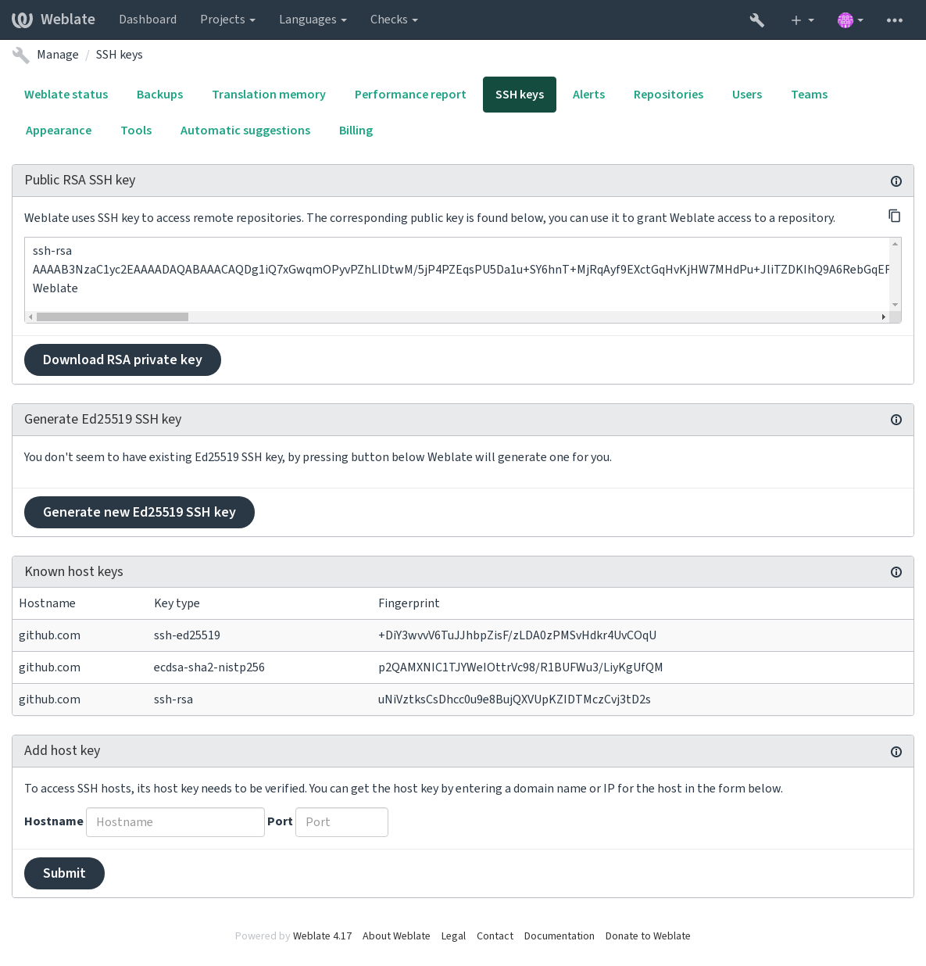This screenshot has width=926, height=966.
Task: Click the wrench icon beside Manage breadcrumb
Action: [21, 55]
